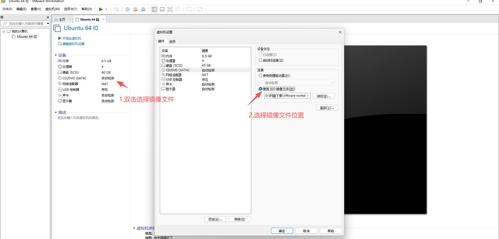Click the console view toolbar icon

189,9
